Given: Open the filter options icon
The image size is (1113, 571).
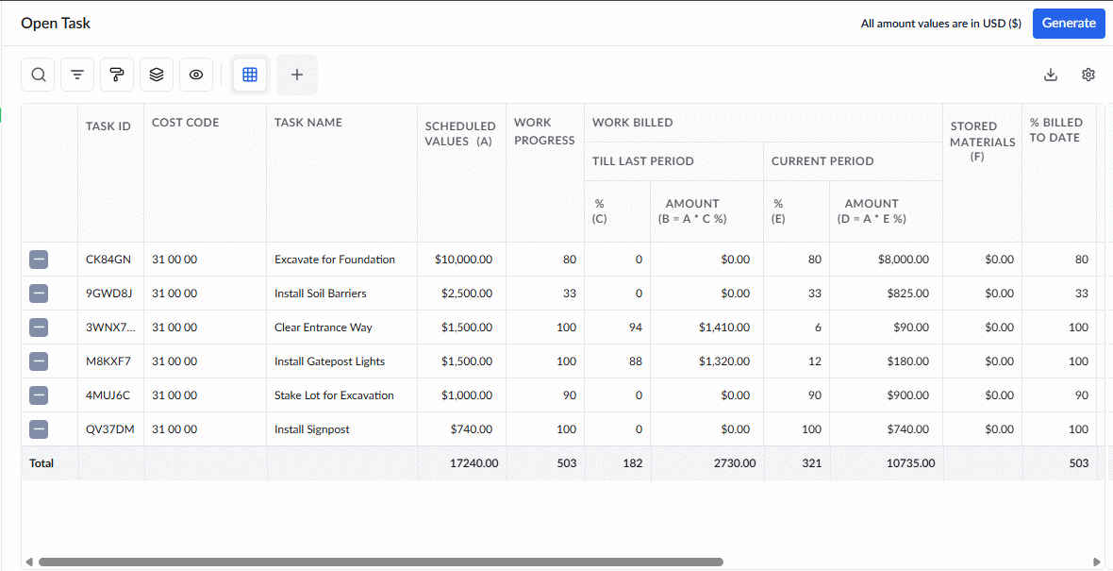Looking at the screenshot, I should (77, 75).
